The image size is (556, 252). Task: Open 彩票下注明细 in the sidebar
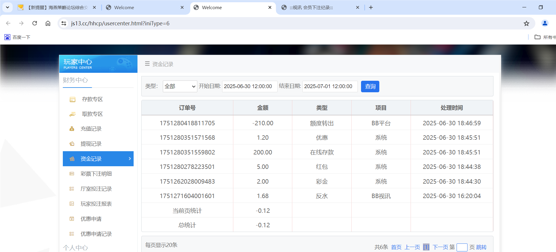click(x=96, y=174)
